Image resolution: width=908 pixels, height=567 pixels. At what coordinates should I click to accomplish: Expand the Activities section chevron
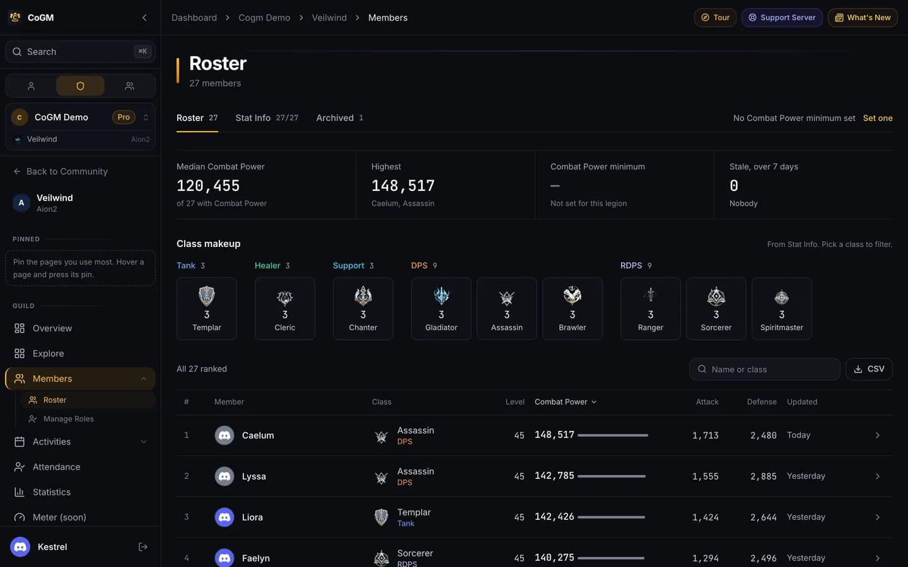(x=144, y=442)
